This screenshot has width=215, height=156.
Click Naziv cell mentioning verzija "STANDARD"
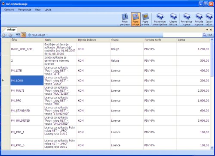[x=60, y=111]
